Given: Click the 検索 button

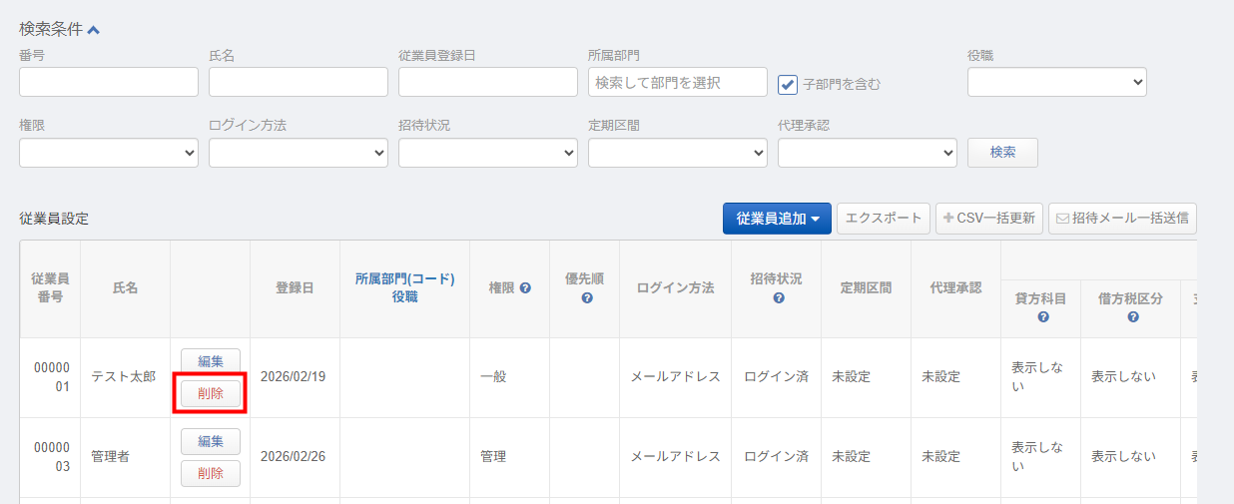Looking at the screenshot, I should [1002, 153].
